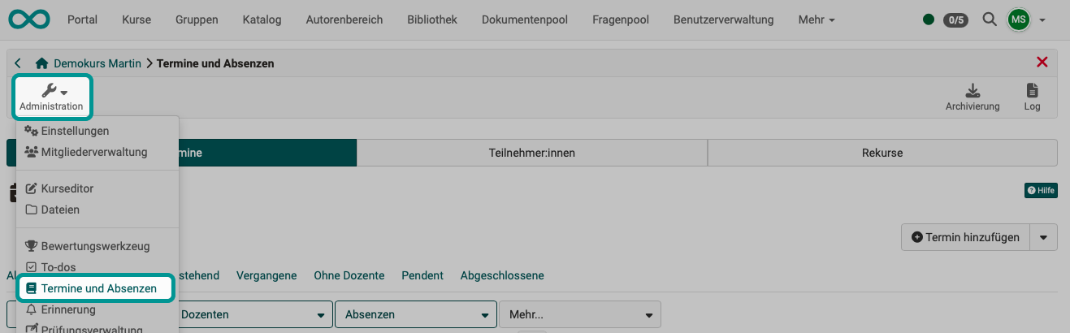Open Fragenpool
The width and height of the screenshot is (1070, 333).
click(621, 19)
